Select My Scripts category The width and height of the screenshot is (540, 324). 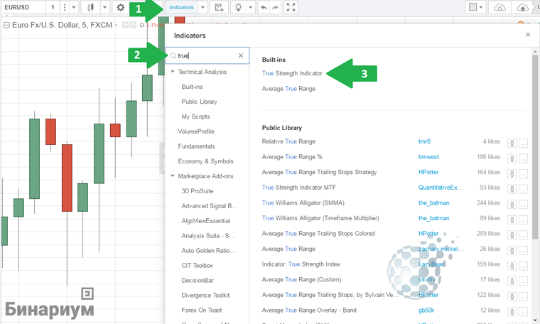[195, 117]
